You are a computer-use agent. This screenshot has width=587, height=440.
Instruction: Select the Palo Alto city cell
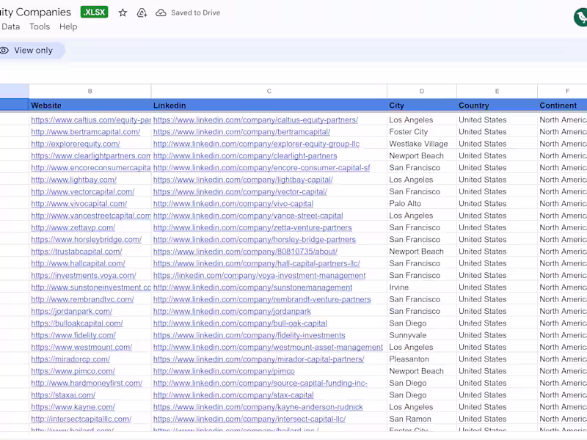[421, 204]
